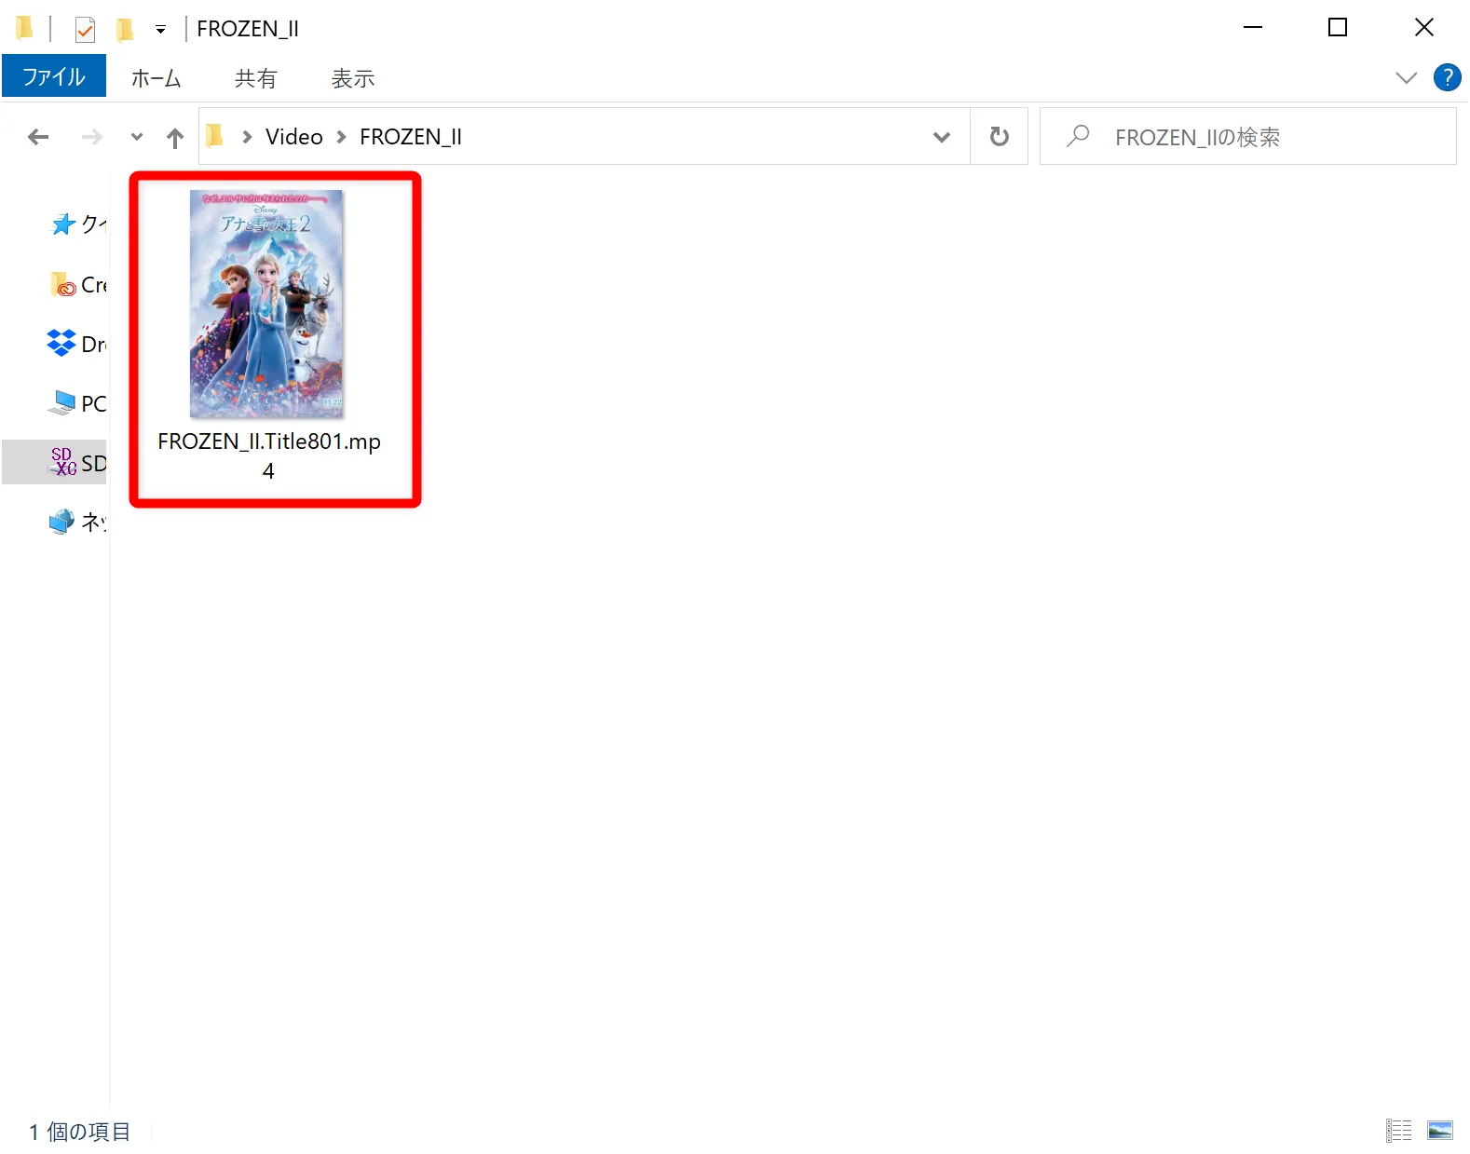Screen dimensions: 1470x1154
Task: Click the Video breadcrumb in address bar
Action: pos(293,137)
